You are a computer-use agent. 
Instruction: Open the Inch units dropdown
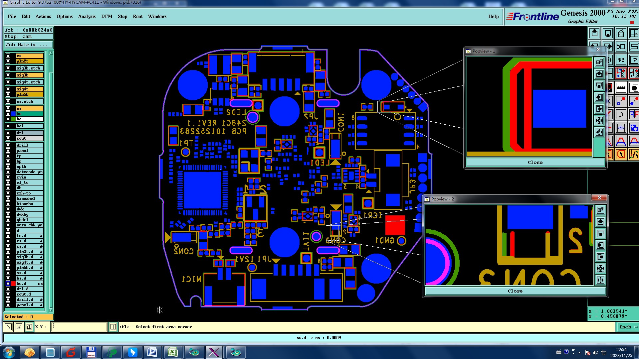click(628, 327)
